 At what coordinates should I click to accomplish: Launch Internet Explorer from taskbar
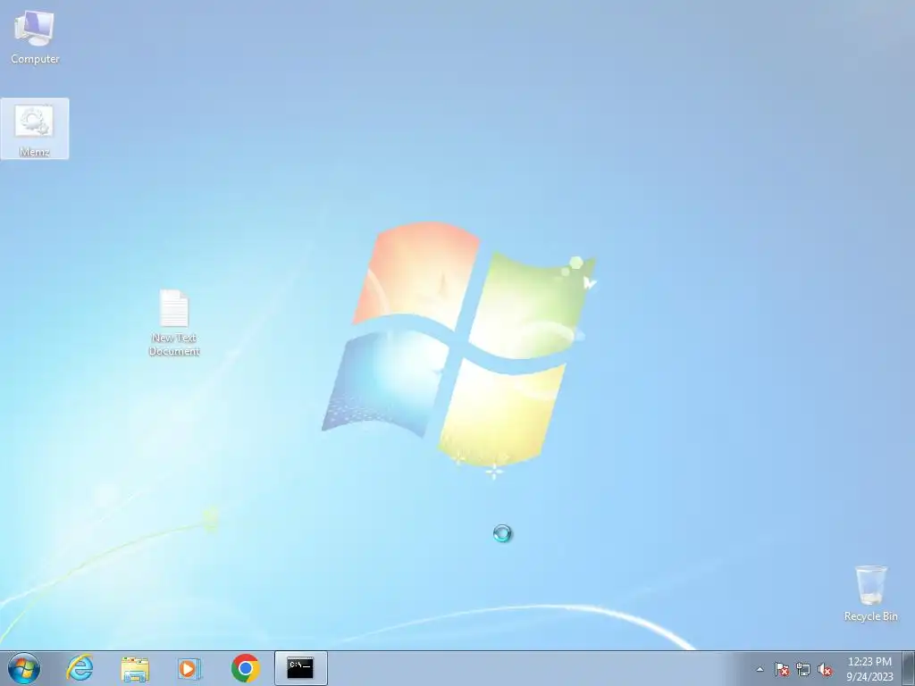click(x=80, y=668)
